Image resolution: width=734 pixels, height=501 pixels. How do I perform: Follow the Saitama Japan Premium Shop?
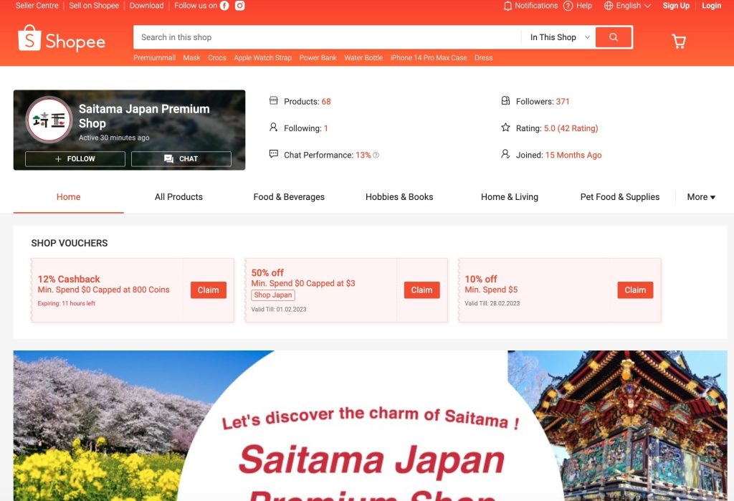[x=75, y=158]
